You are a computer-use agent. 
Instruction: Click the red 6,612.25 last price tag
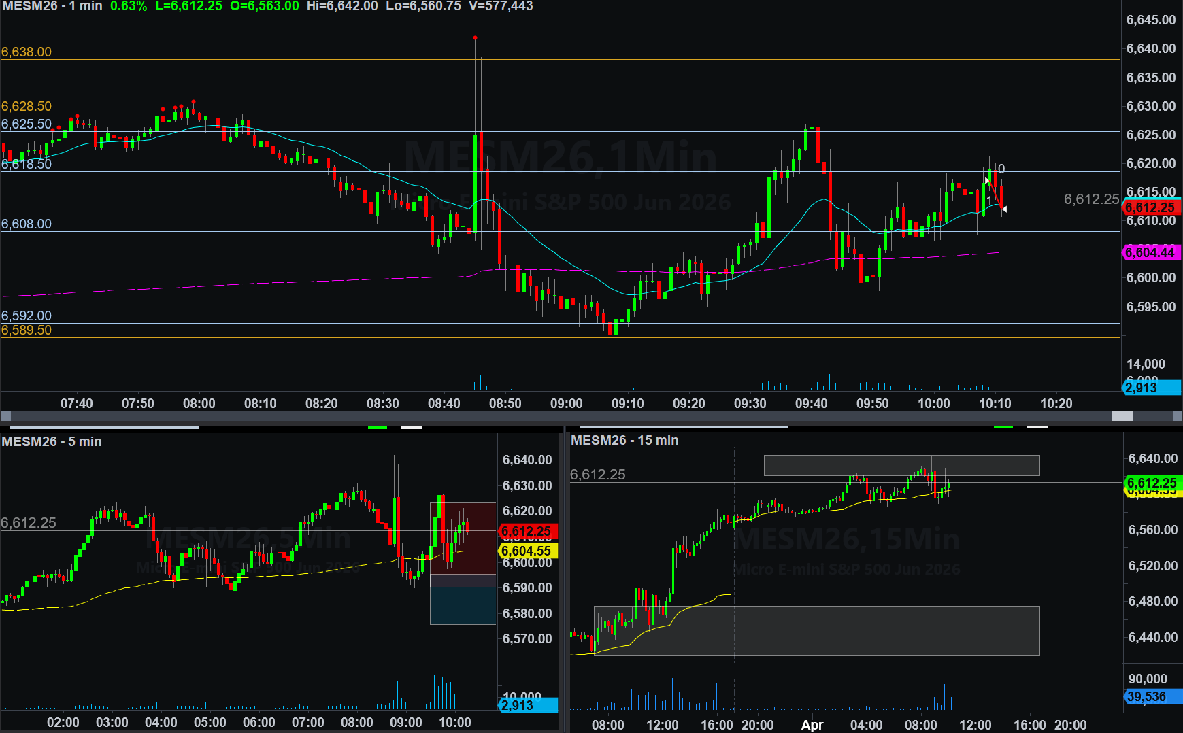[x=1152, y=207]
